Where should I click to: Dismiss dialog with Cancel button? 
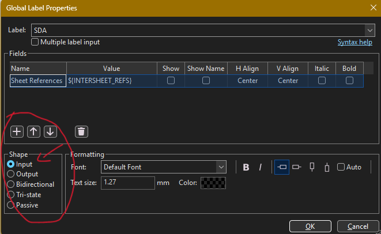[x=358, y=227]
